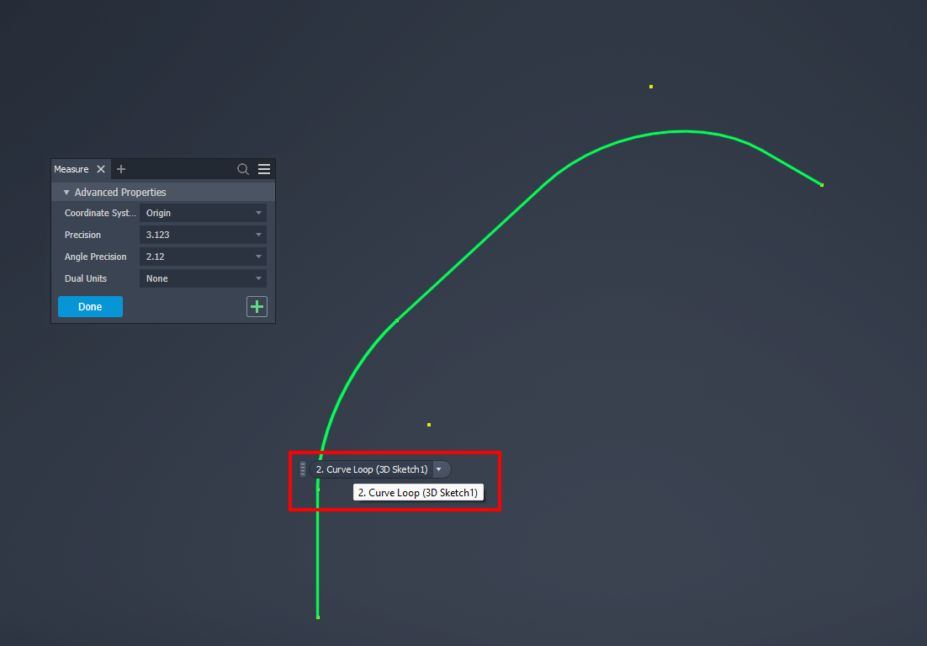Open the Precision 3.123 dropdown
This screenshot has width=927, height=646.
tap(203, 235)
